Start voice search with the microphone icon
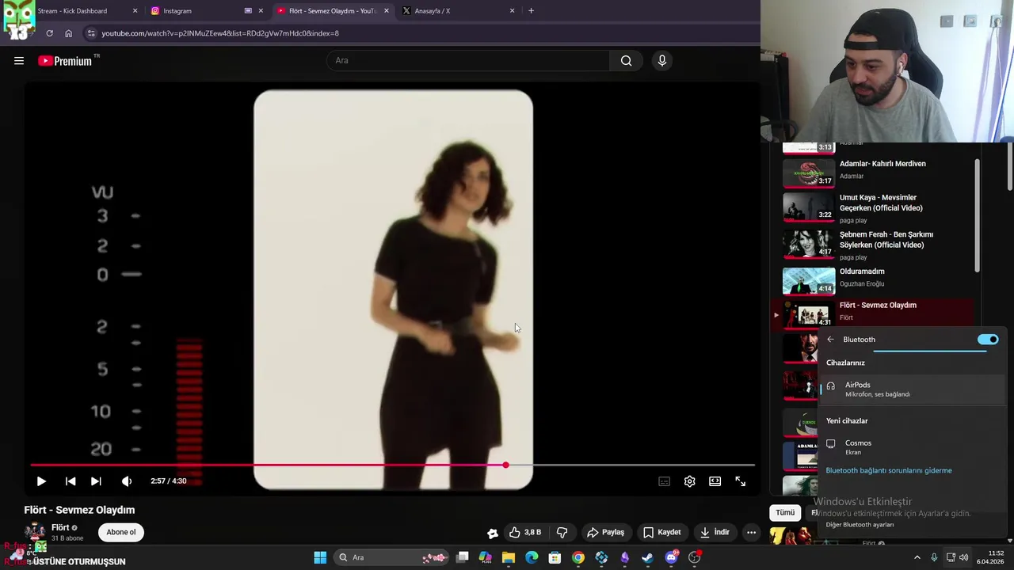 pos(662,60)
